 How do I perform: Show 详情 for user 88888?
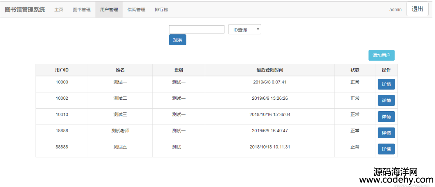coord(386,149)
